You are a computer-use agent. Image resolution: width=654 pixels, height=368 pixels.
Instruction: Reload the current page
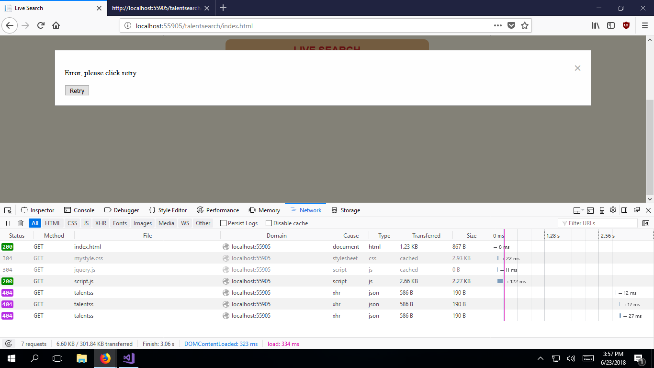(41, 26)
